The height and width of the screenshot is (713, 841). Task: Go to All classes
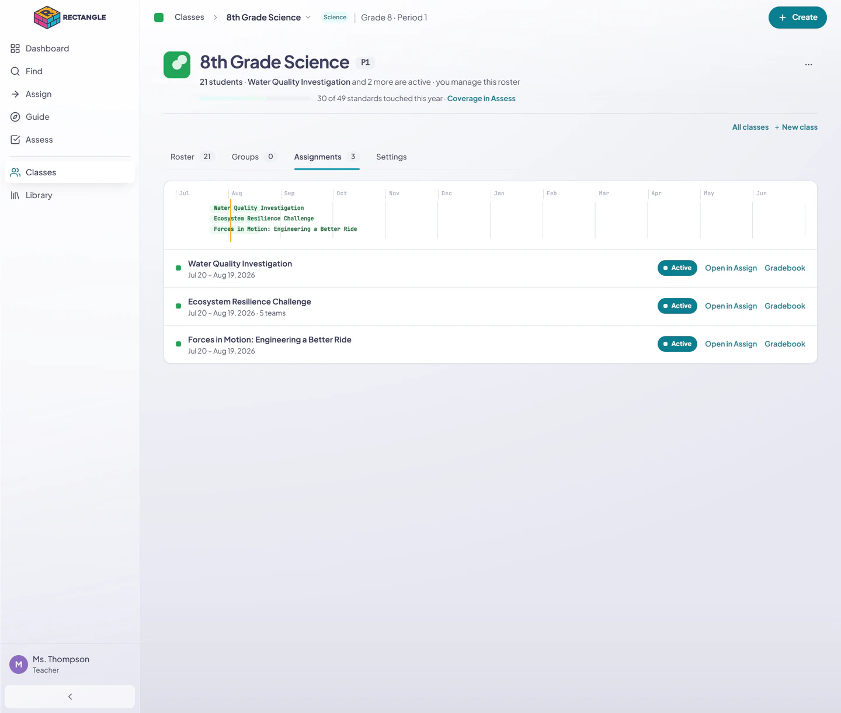tap(750, 127)
